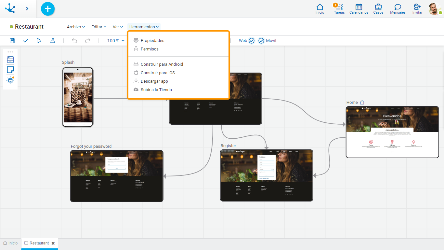Click the download icon in menu

tap(136, 81)
